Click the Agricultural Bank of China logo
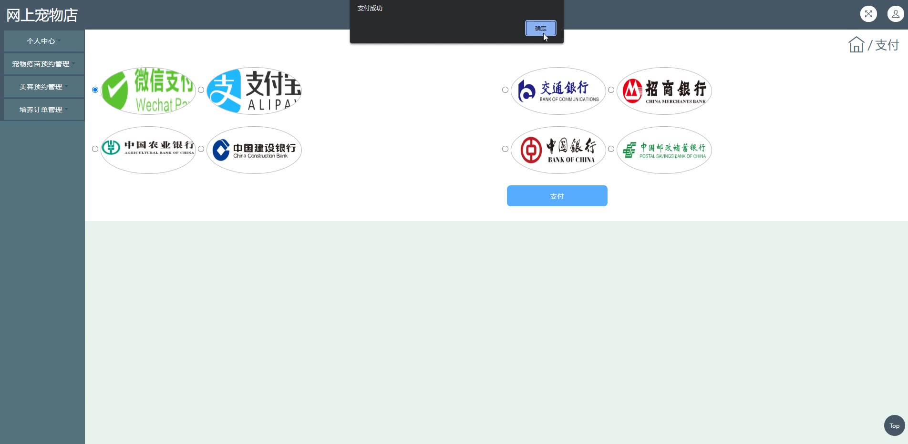Viewport: 908px width, 444px height. click(148, 150)
